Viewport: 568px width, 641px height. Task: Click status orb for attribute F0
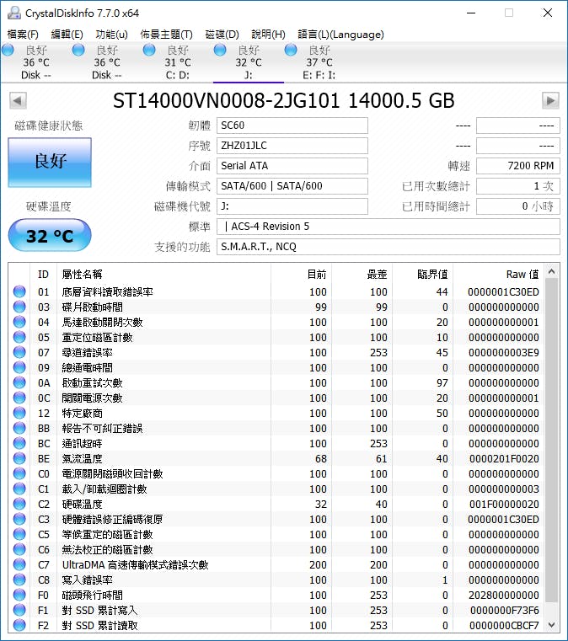tap(19, 595)
